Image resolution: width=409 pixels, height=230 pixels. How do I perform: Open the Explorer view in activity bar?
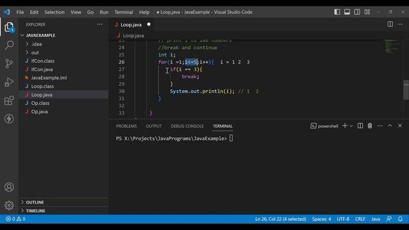(x=9, y=27)
